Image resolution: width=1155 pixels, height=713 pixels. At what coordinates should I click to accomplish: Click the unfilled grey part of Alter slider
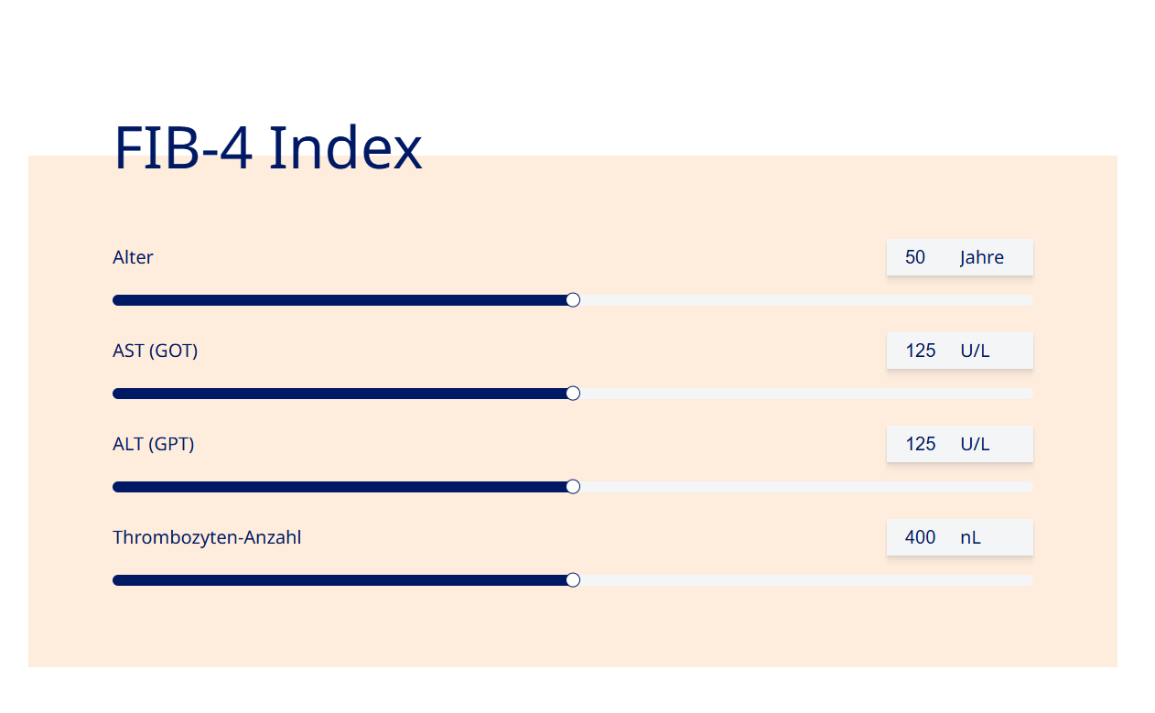(806, 300)
